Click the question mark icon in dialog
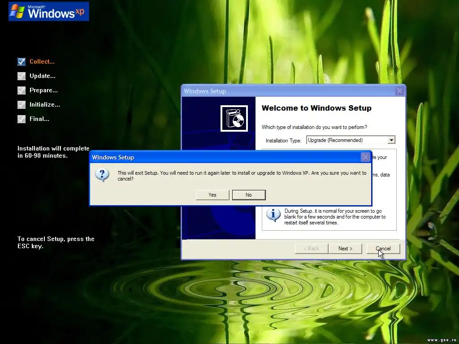 tap(102, 175)
